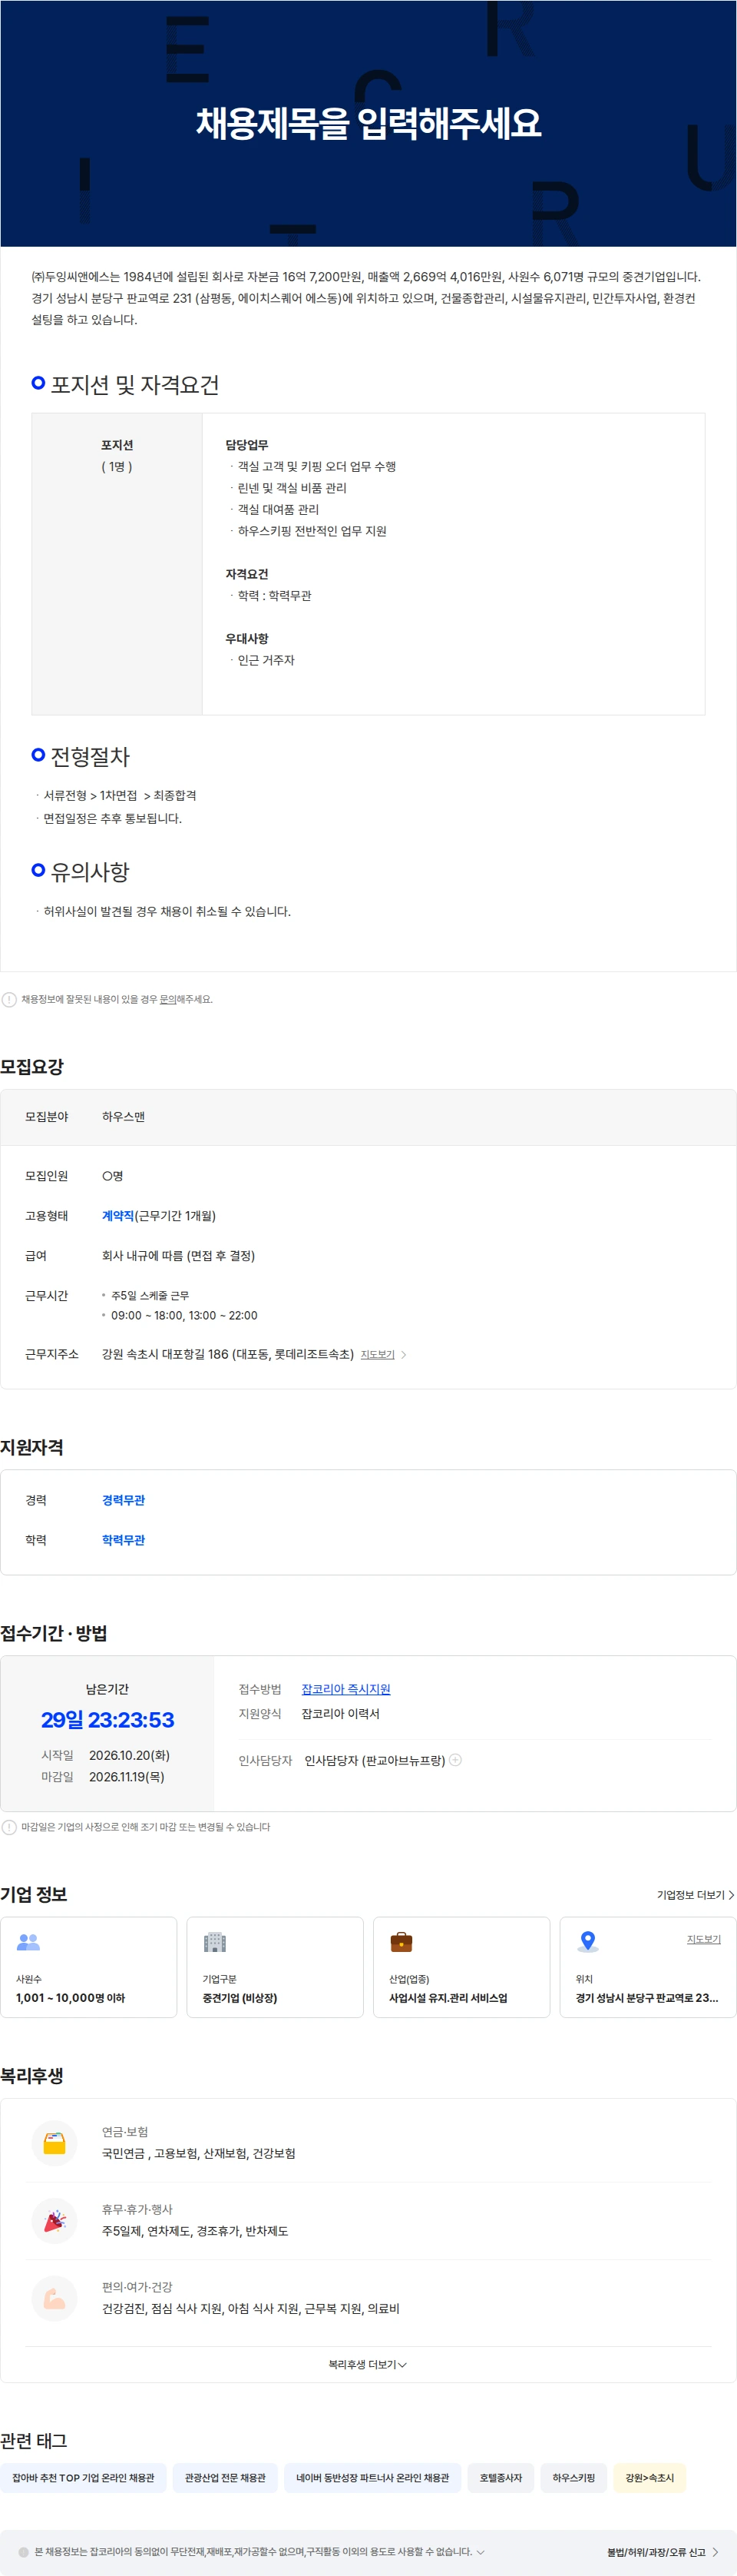Screen dimensions: 737x2576
Task: Click 회사 내규에 따름 (면접 후 결정)
Action: tap(179, 1256)
